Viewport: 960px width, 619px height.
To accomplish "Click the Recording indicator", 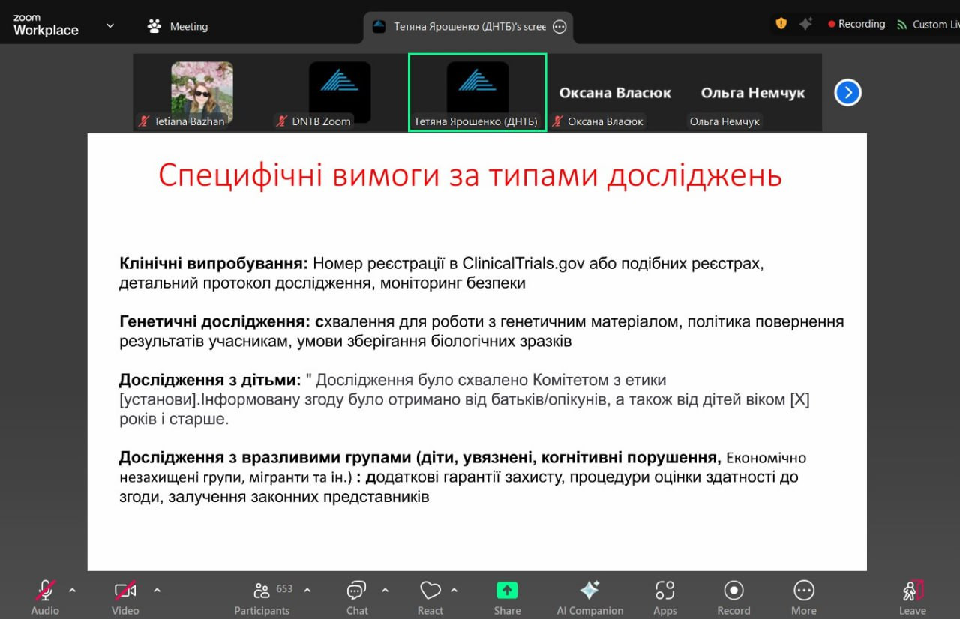I will [856, 24].
